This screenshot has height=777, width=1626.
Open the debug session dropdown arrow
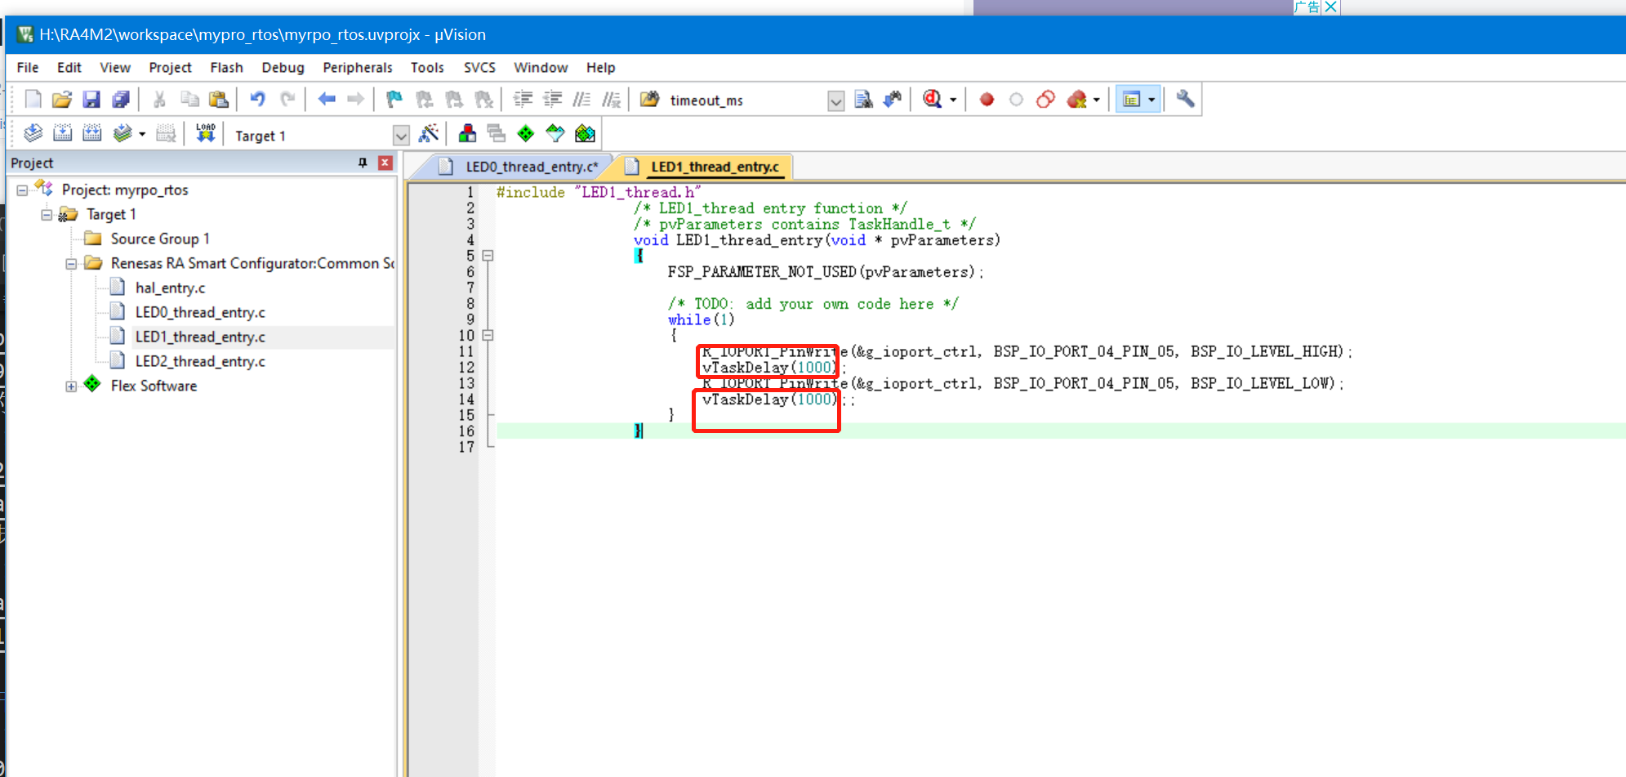(x=953, y=100)
